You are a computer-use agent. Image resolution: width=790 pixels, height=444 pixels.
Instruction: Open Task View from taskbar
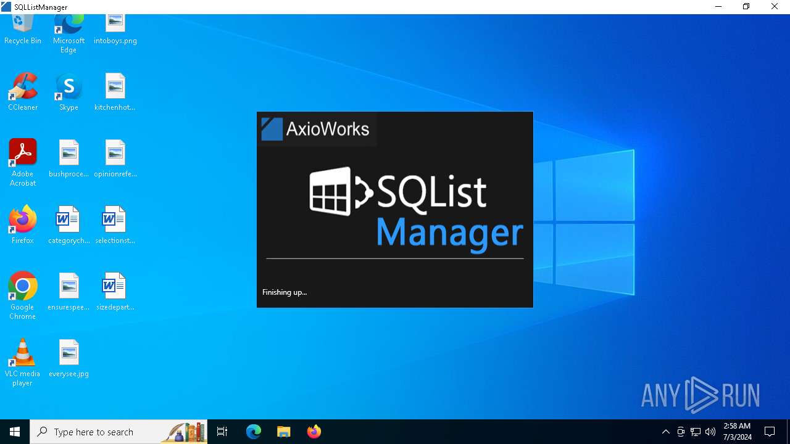click(222, 432)
